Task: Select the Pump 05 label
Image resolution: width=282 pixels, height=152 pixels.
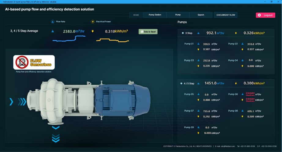Action: tap(189, 94)
